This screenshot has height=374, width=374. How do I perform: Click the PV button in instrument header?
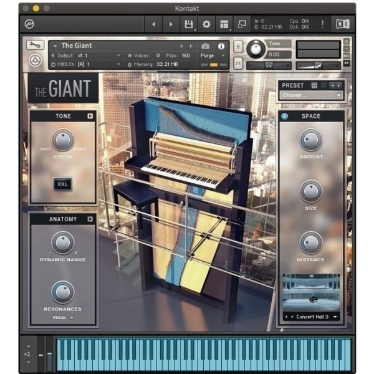point(347,63)
